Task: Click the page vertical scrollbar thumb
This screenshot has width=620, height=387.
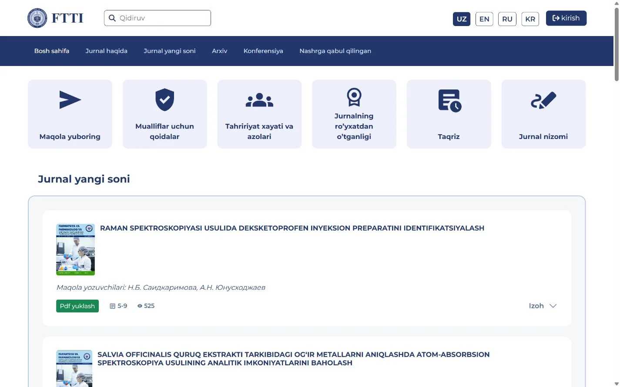Action: [x=617, y=43]
